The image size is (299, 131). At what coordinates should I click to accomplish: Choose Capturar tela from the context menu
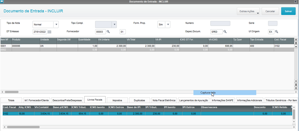pyautogui.click(x=225, y=93)
